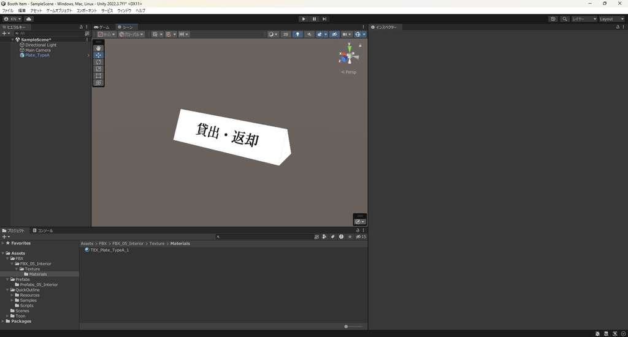
Task: Open the ゲームオブジェクト menu
Action: (59, 10)
